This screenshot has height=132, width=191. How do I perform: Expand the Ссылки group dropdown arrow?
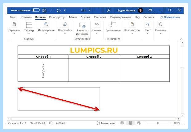tap(97, 33)
